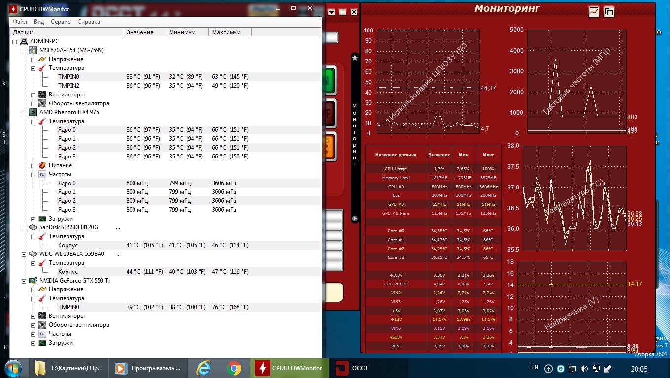The height and width of the screenshot is (378, 670).
Task: Click the computer icon beside ADMIN-PC
Action: click(x=24, y=41)
